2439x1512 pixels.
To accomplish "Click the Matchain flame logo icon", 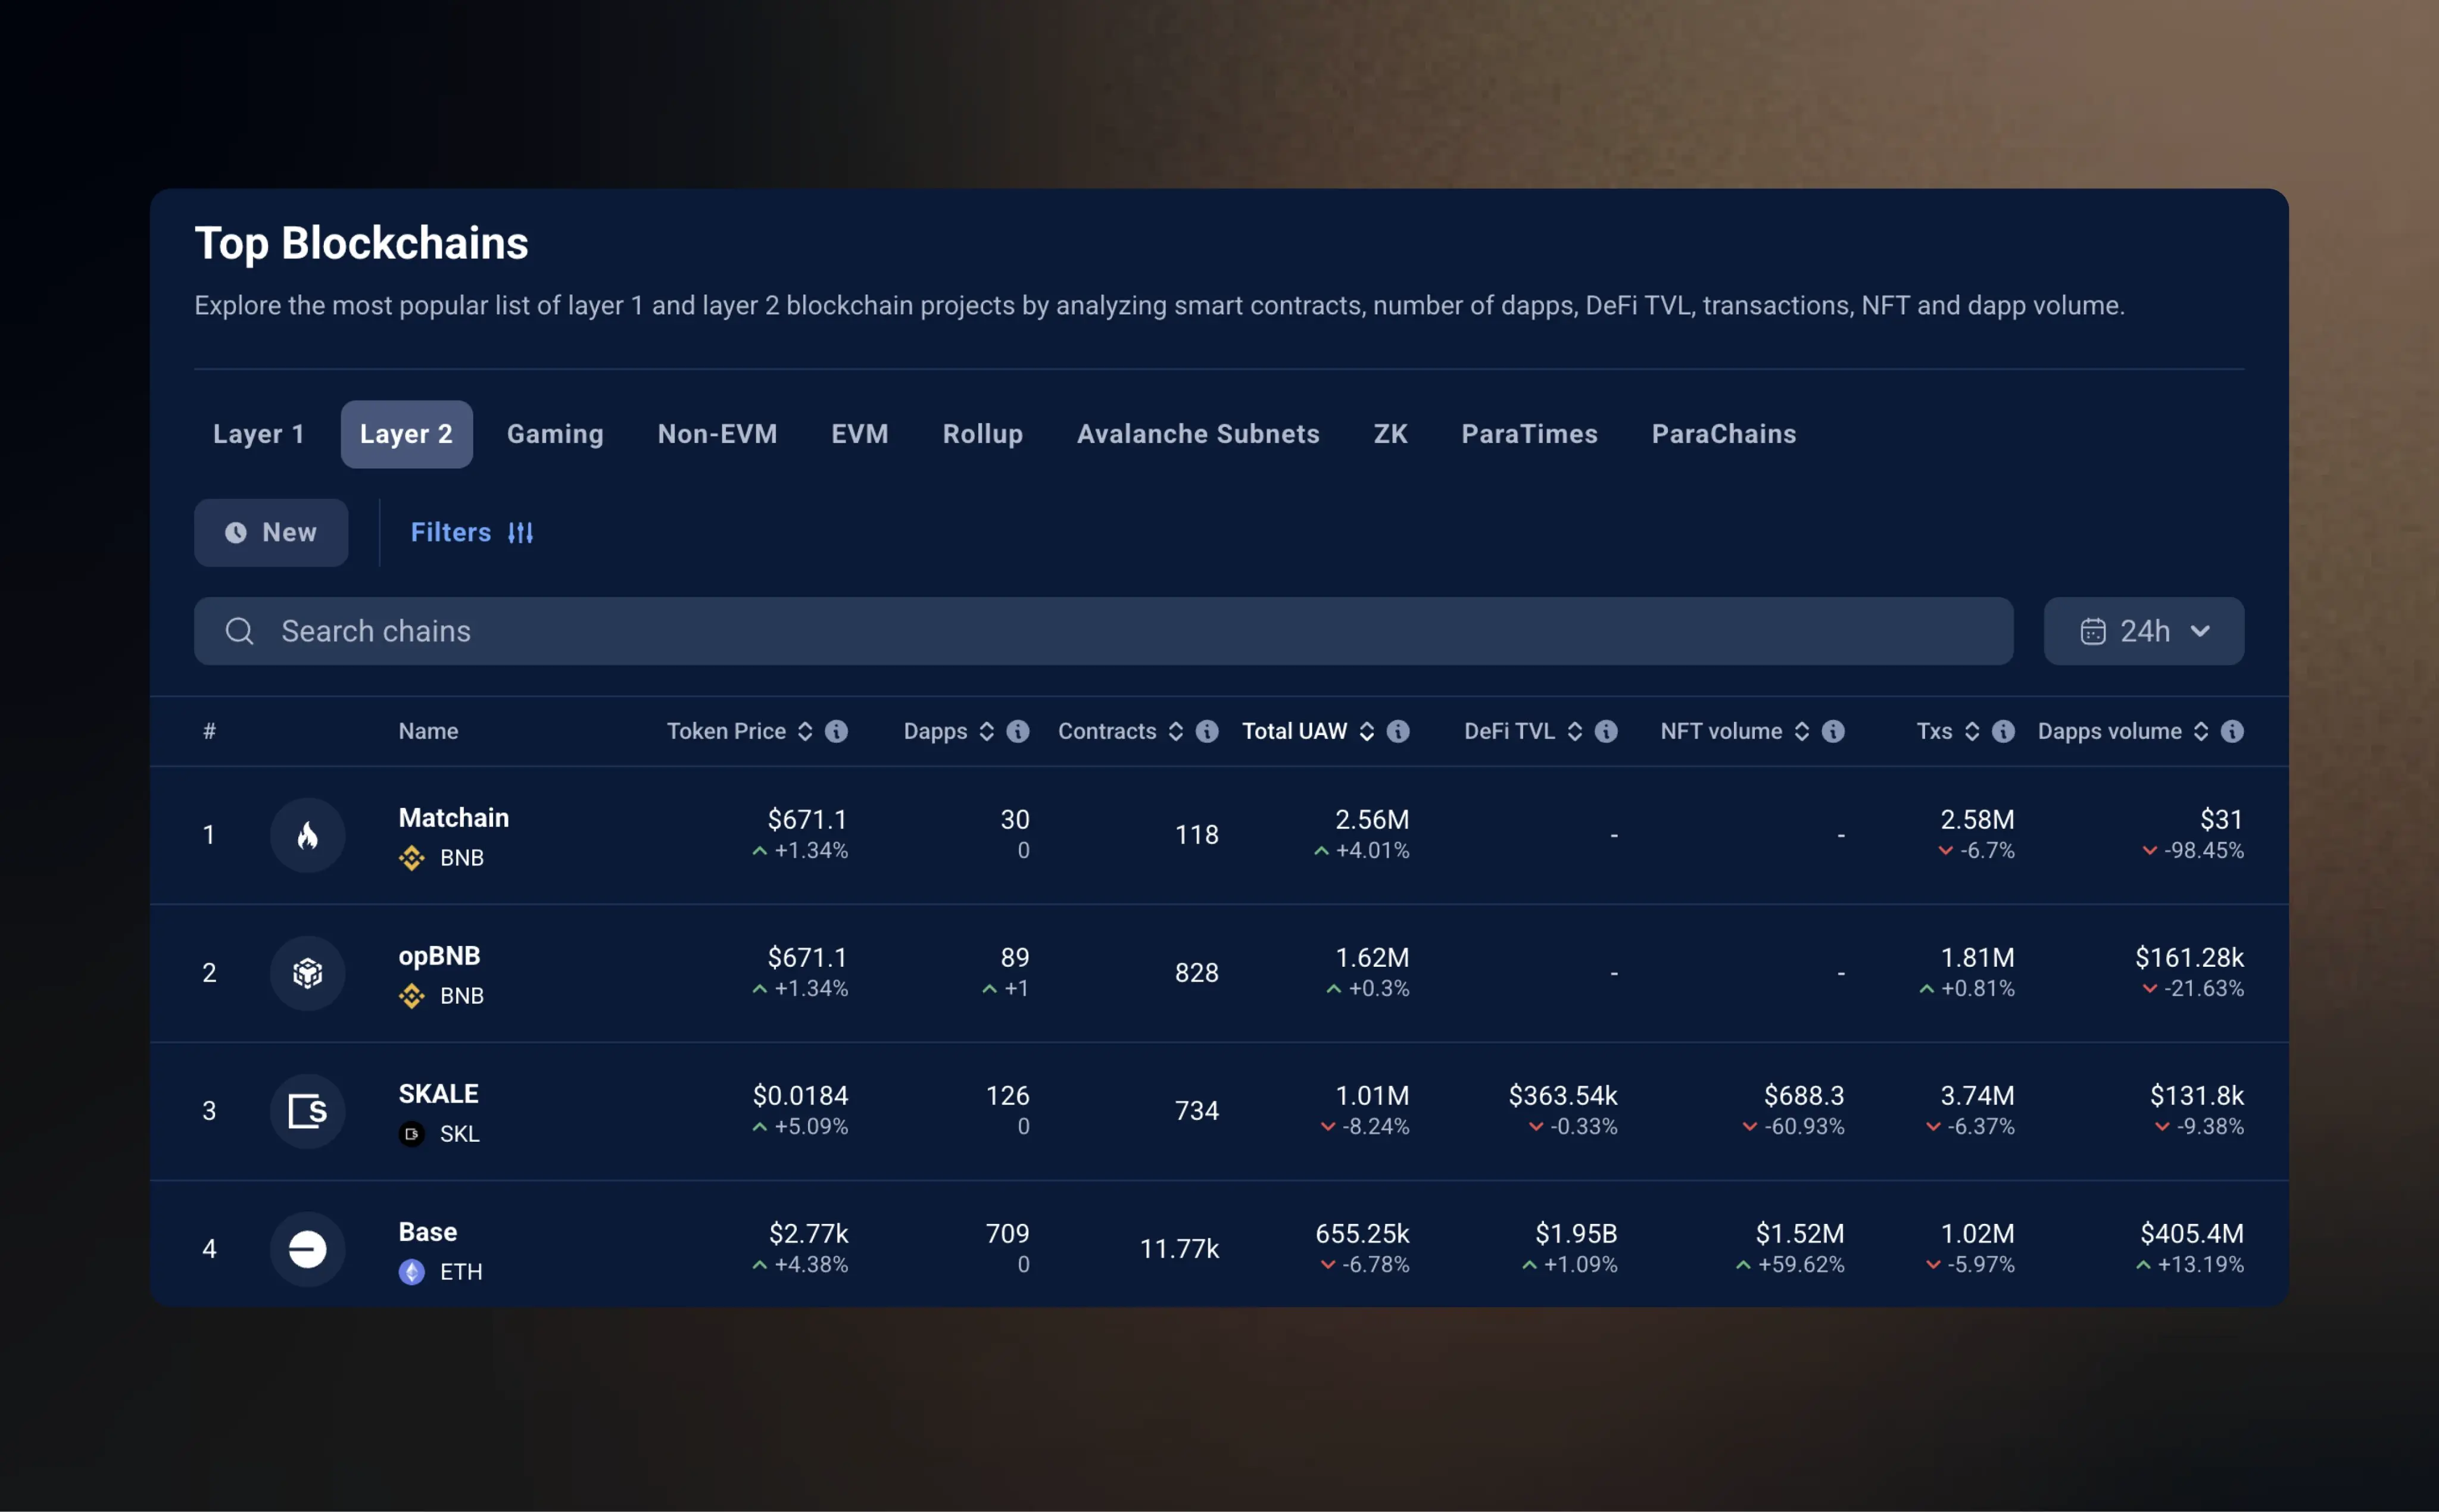I will [308, 835].
